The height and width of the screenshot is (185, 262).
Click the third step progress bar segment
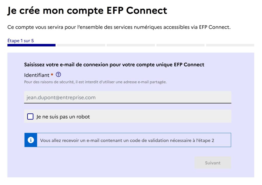tap(131, 45)
